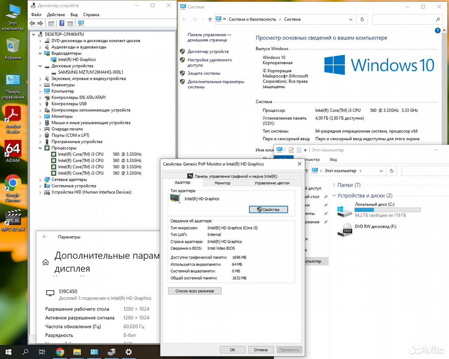
Task: Click the Список всех режимов button
Action: point(195,291)
